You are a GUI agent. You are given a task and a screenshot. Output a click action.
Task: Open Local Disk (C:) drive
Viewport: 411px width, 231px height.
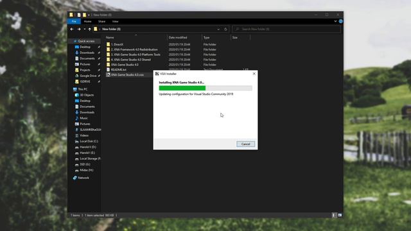click(89, 141)
